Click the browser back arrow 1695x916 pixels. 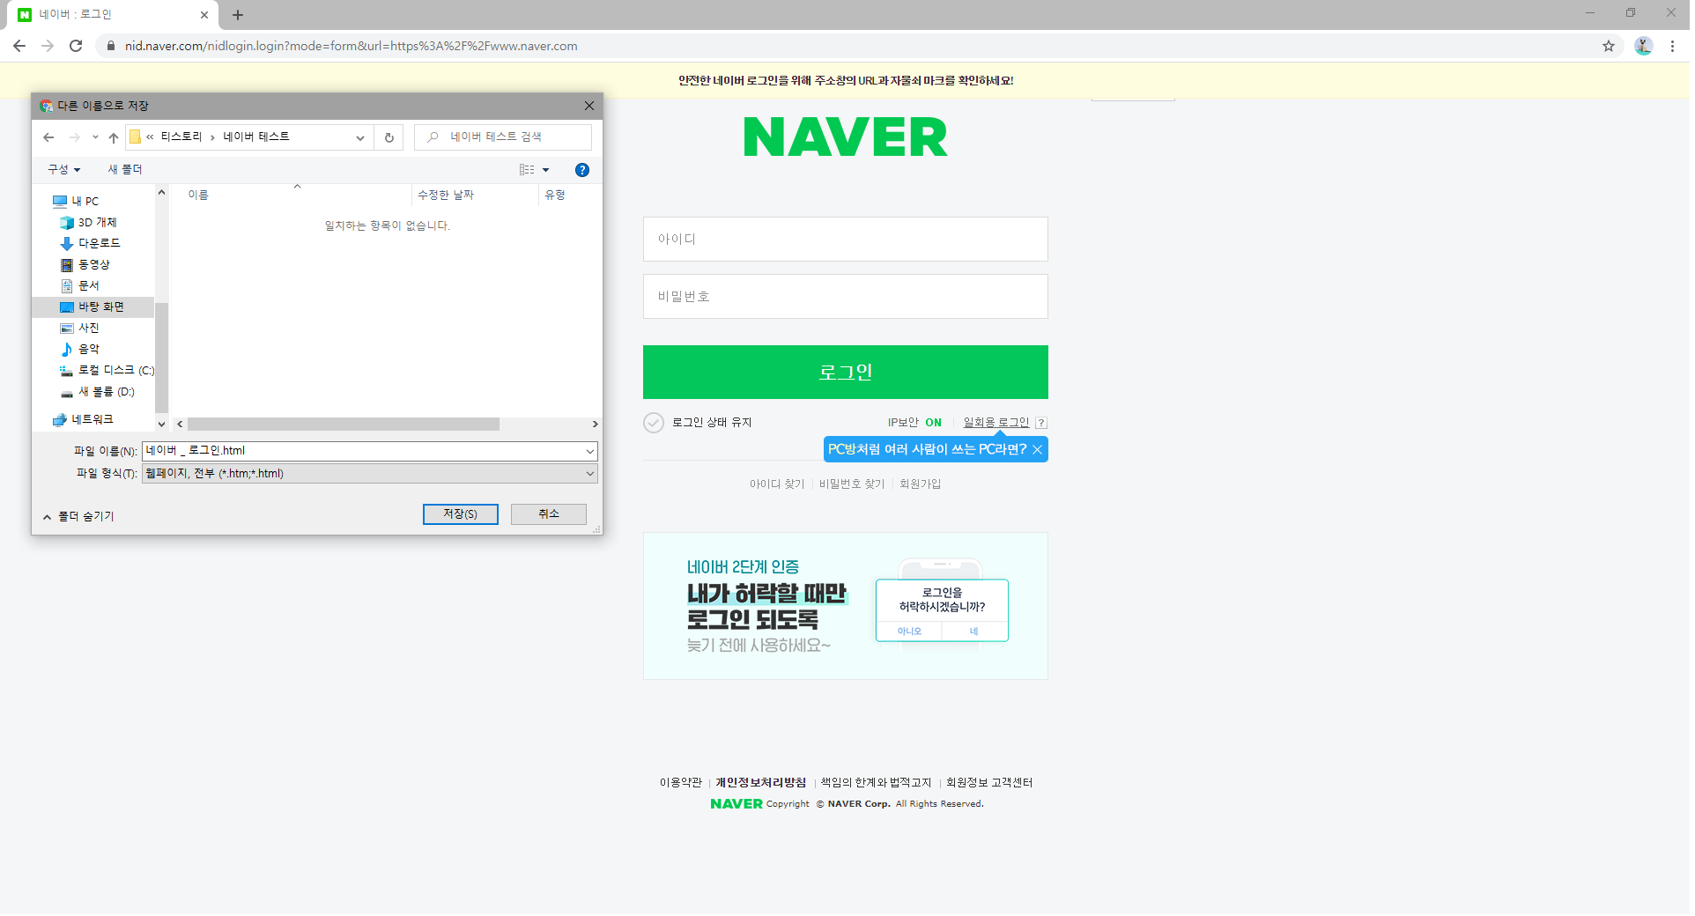pos(19,46)
